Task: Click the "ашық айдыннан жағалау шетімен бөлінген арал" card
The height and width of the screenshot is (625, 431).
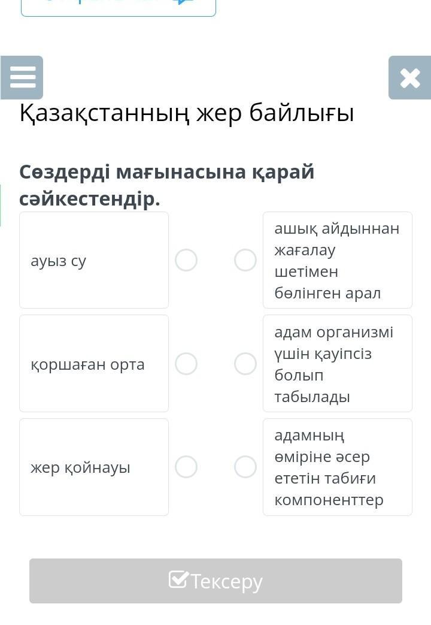Action: coord(337,260)
